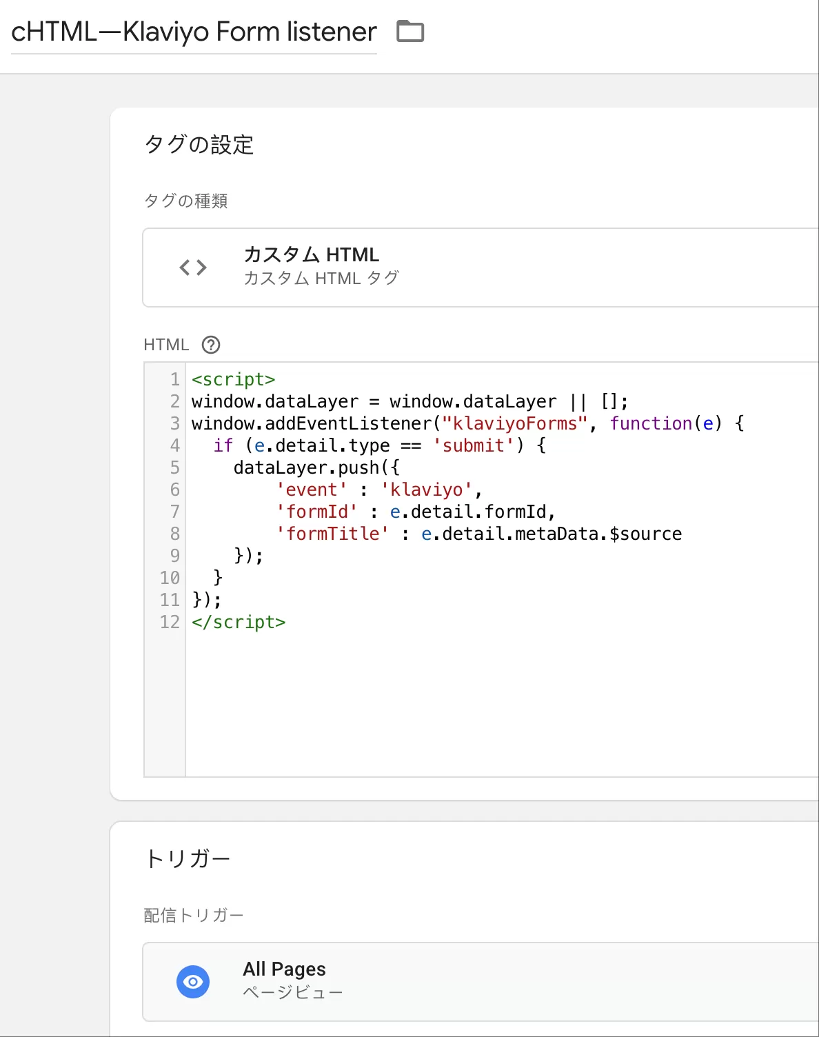Click the 'formId' : e.detail.formId line
The height and width of the screenshot is (1037, 819).
tap(416, 512)
